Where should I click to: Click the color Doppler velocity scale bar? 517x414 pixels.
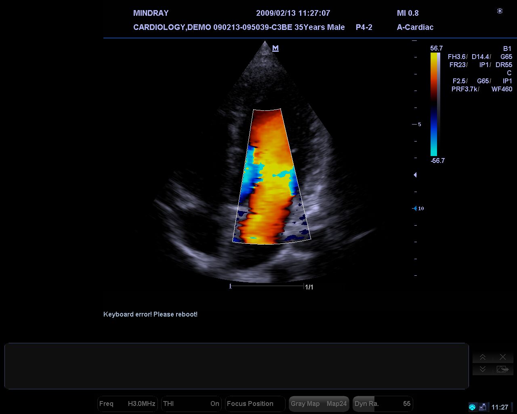[x=433, y=104]
